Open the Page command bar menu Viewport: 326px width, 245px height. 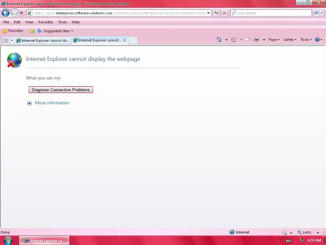tap(274, 40)
